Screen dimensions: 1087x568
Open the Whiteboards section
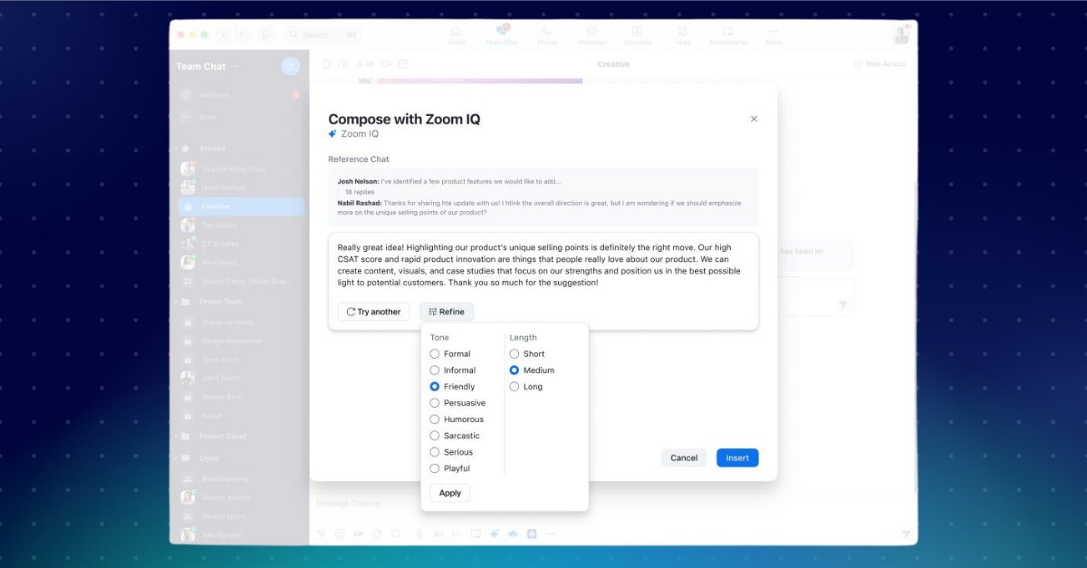click(729, 34)
